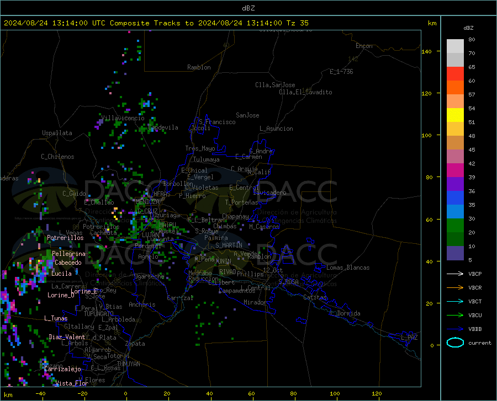Click the S_MARTIN map label

[x=229, y=245]
